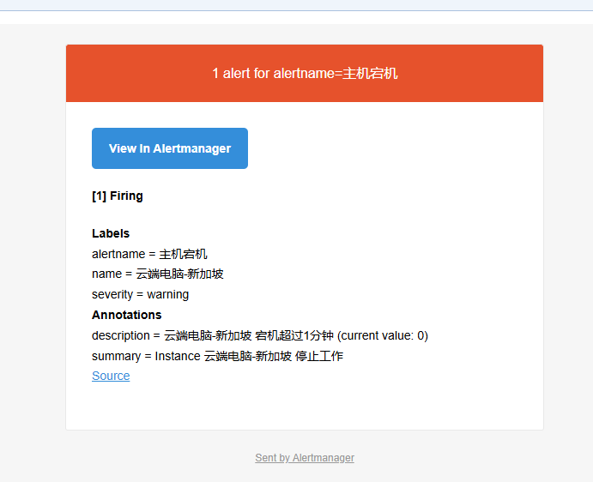
Task: Click the Annotations section heading
Action: (126, 315)
